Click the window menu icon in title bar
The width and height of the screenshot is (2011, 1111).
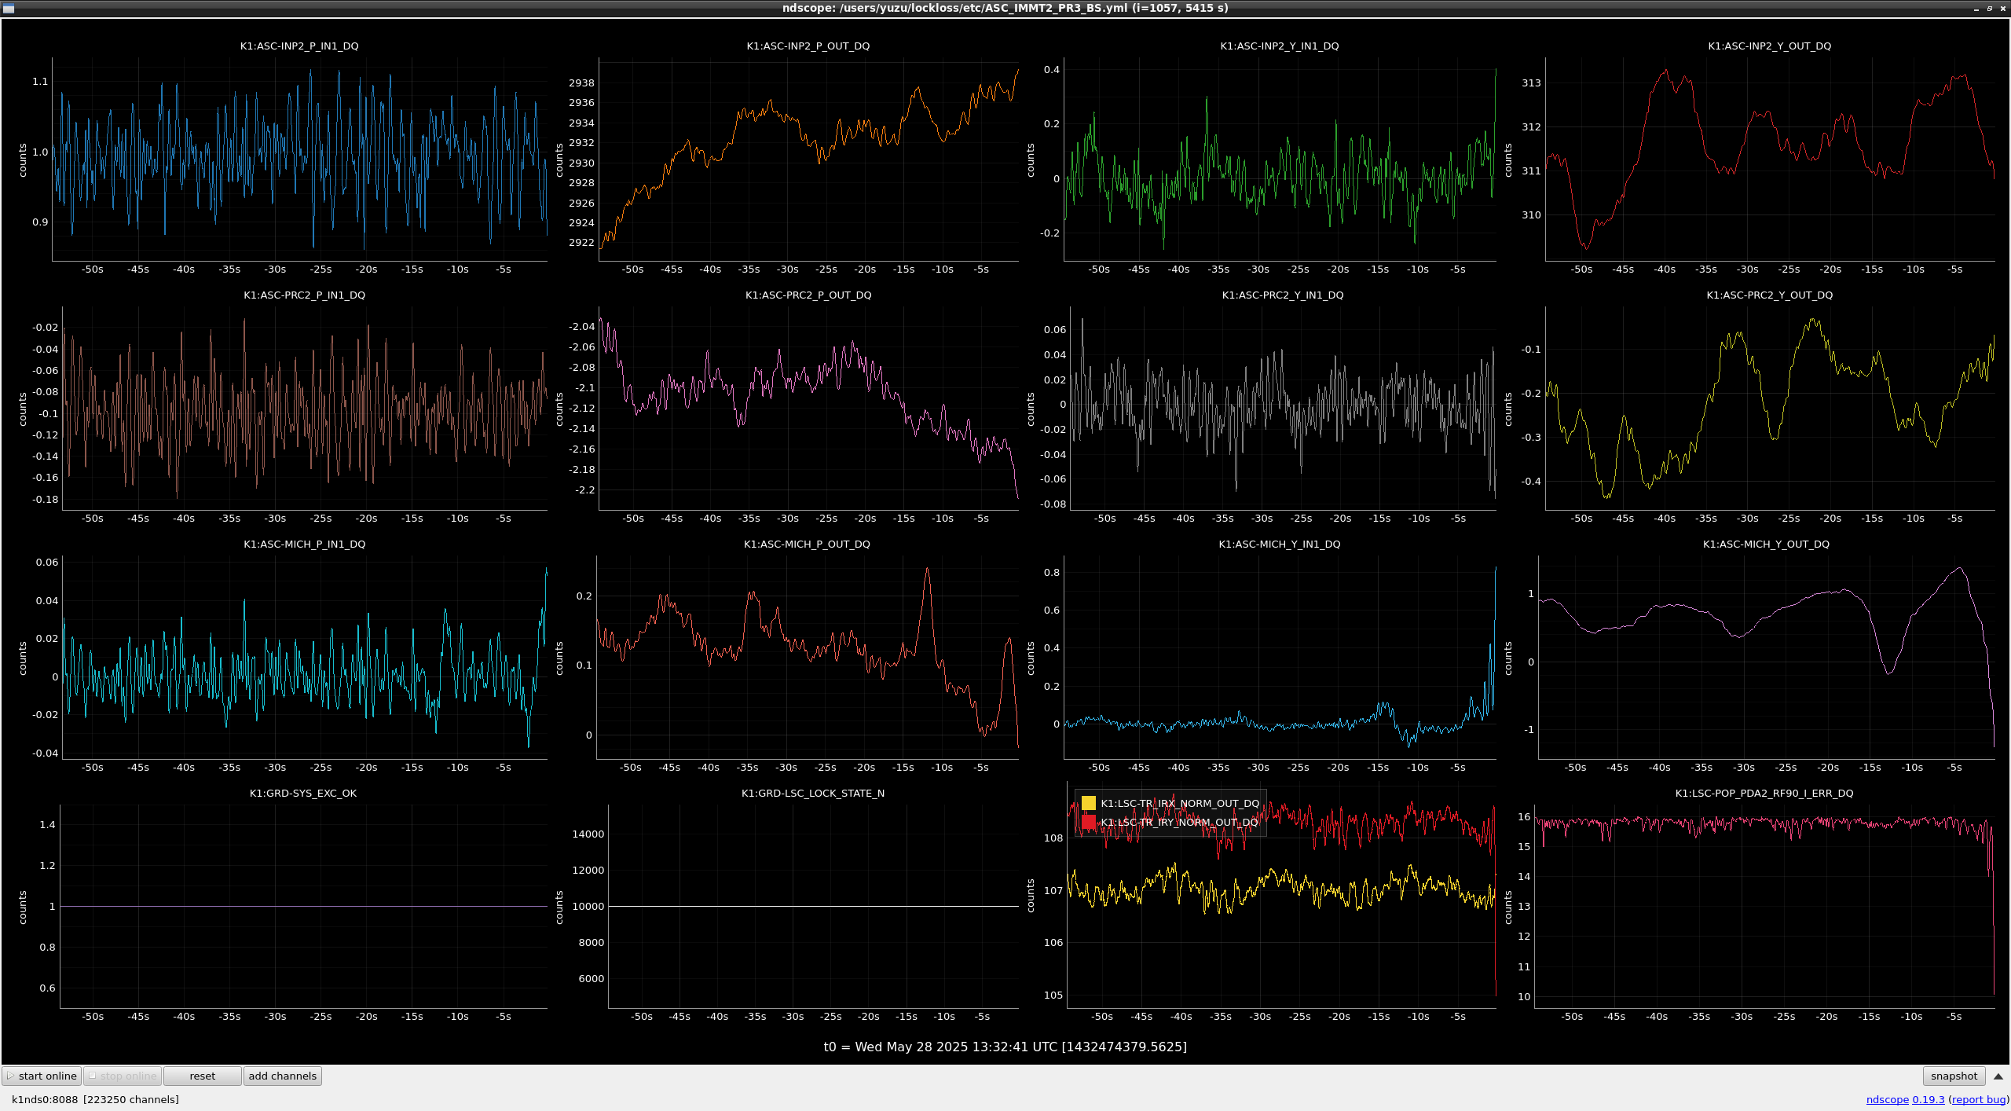click(x=9, y=9)
